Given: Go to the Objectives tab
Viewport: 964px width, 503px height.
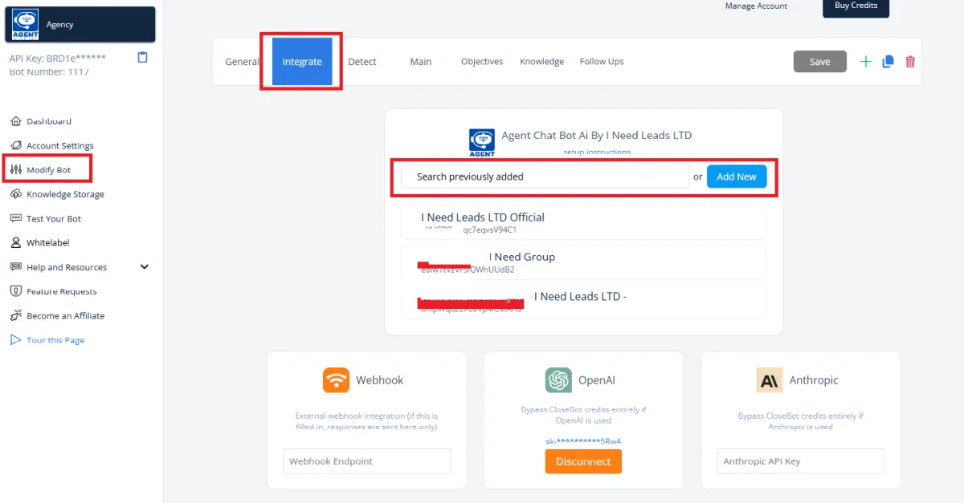Looking at the screenshot, I should click(x=482, y=62).
